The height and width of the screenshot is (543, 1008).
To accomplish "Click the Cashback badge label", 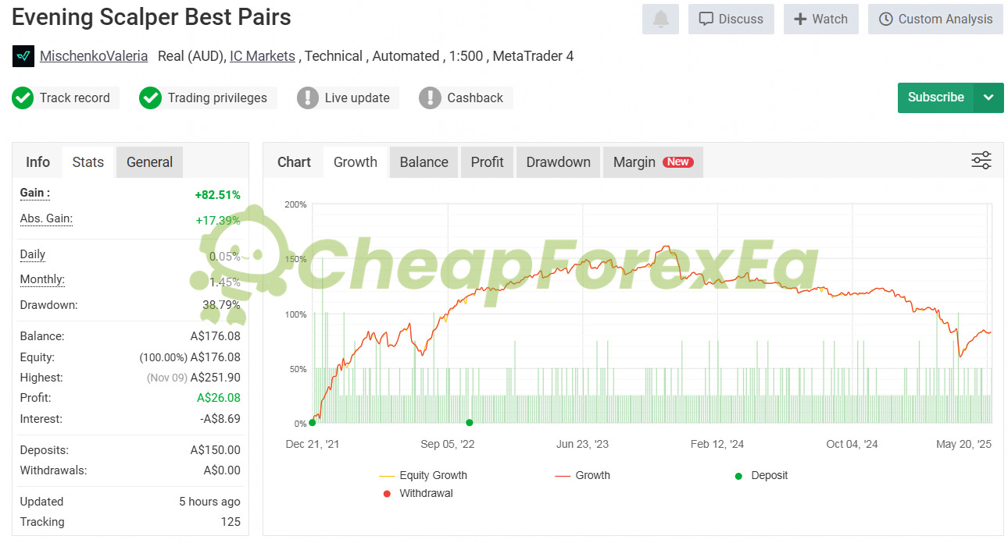I will [x=475, y=98].
